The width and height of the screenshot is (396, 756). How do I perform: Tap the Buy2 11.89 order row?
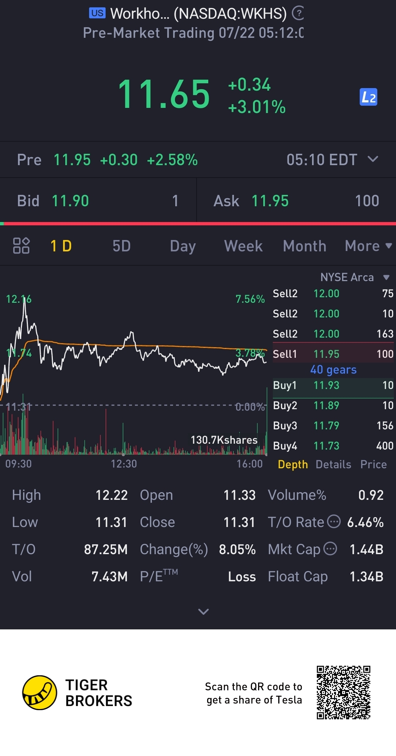(333, 406)
